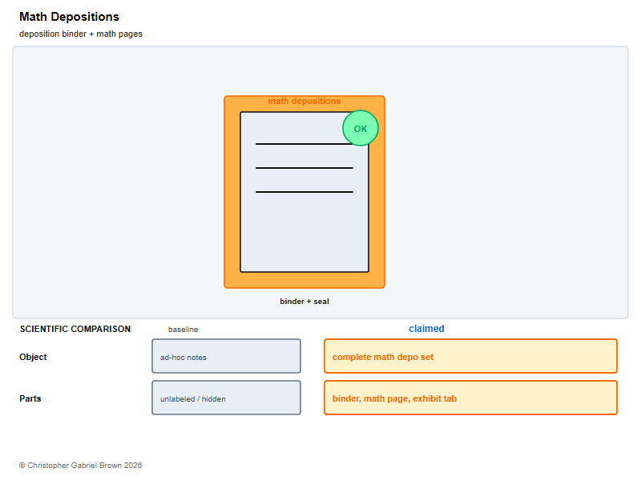Click the blue 'claimed' column header
Screen dimensions: 641x480
[426, 329]
